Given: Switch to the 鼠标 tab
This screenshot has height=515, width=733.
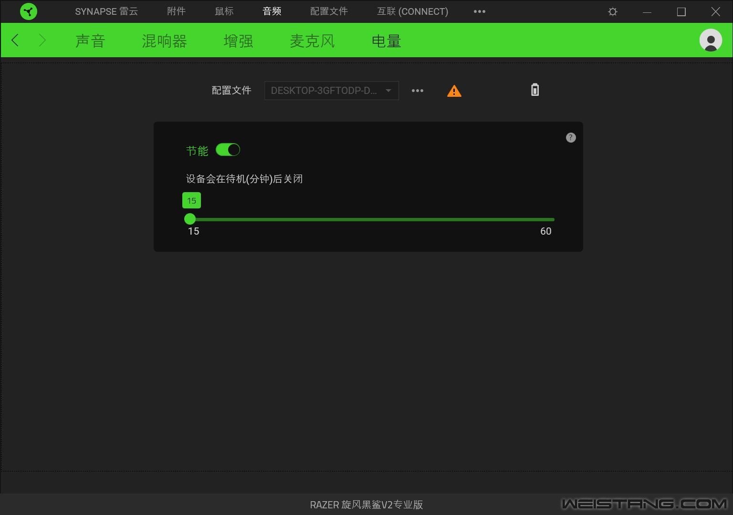Looking at the screenshot, I should click(x=224, y=11).
